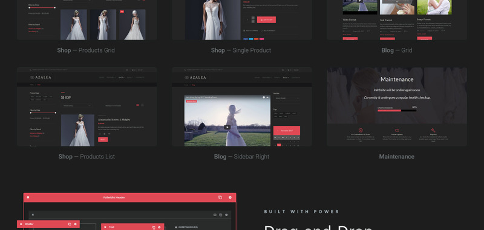Click Add to Cart in Single Product preview

pyautogui.click(x=266, y=20)
